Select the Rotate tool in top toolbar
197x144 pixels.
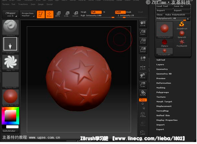pyautogui.click(x=75, y=14)
